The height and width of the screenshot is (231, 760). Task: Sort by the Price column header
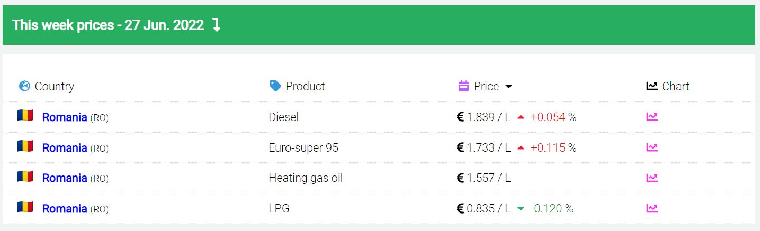click(x=486, y=86)
